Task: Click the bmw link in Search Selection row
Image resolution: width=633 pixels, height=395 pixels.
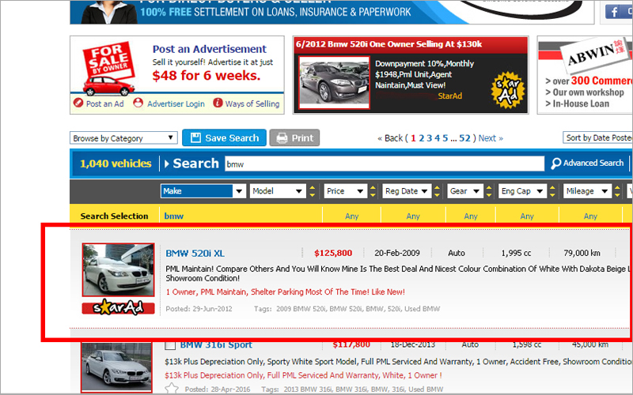Action: (173, 216)
